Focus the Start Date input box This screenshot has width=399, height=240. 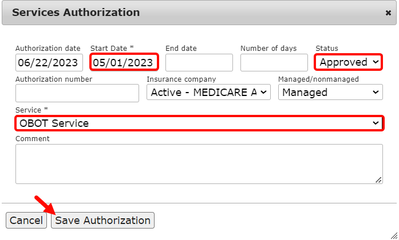(124, 62)
